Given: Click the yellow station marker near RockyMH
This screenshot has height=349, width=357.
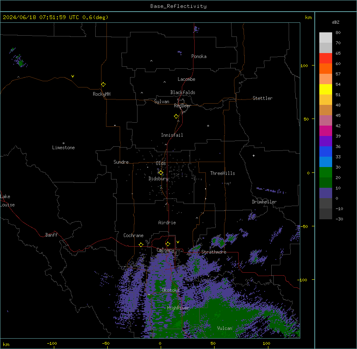Looking at the screenshot, I should (x=103, y=84).
